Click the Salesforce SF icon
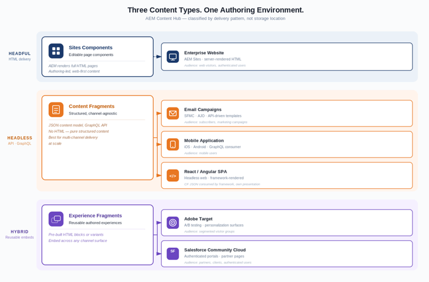 (x=173, y=254)
